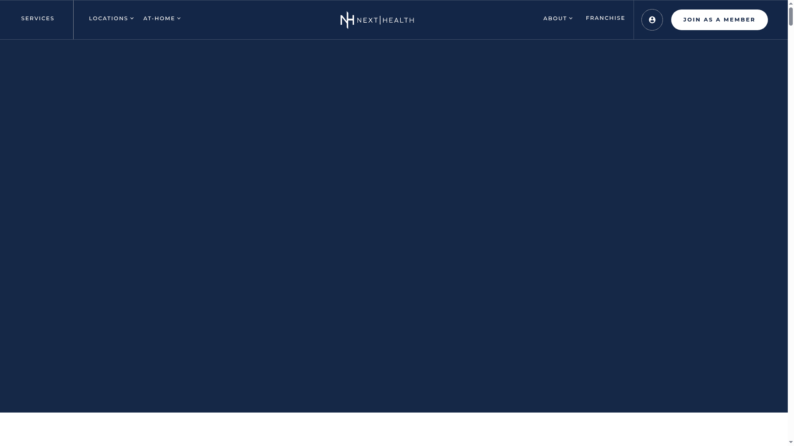Click the chevron next to AT-HOME
794x446 pixels.
(179, 18)
